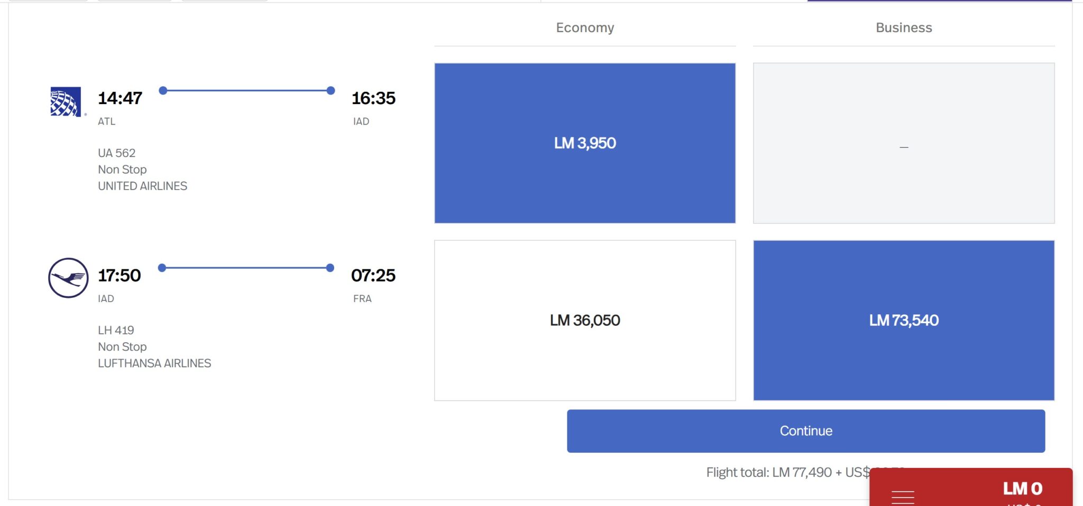Click the ATL to IAD route line
The image size is (1083, 506).
click(247, 90)
